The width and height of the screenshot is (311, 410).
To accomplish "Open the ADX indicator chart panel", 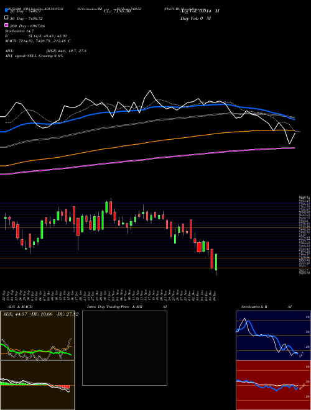I will pos(37,335).
